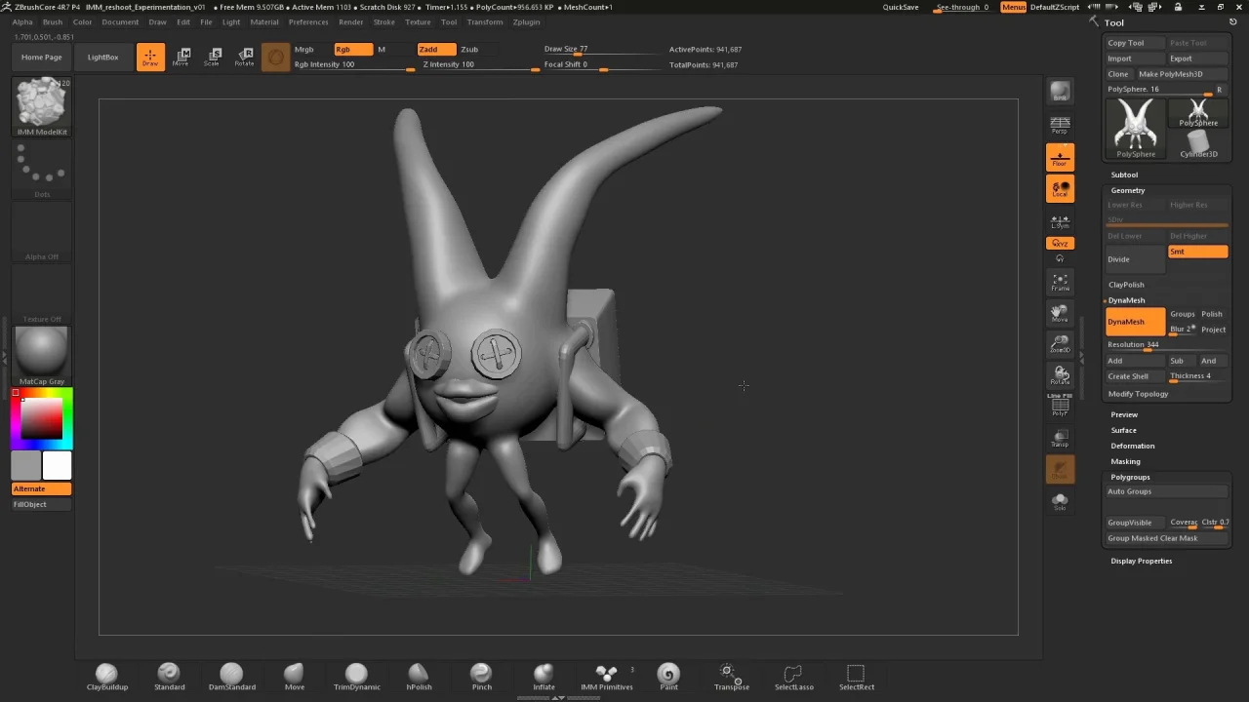Click the Frame view icon
This screenshot has width=1249, height=702.
1060,283
